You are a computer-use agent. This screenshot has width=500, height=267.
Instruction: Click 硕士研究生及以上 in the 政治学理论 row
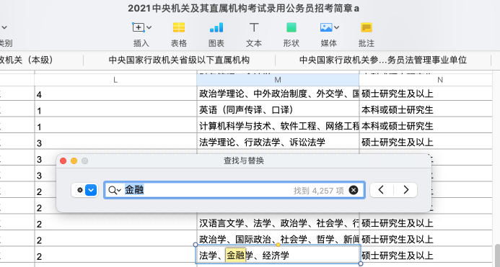click(398, 94)
